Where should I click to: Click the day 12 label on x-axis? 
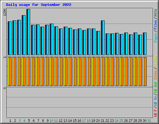pos(61,121)
